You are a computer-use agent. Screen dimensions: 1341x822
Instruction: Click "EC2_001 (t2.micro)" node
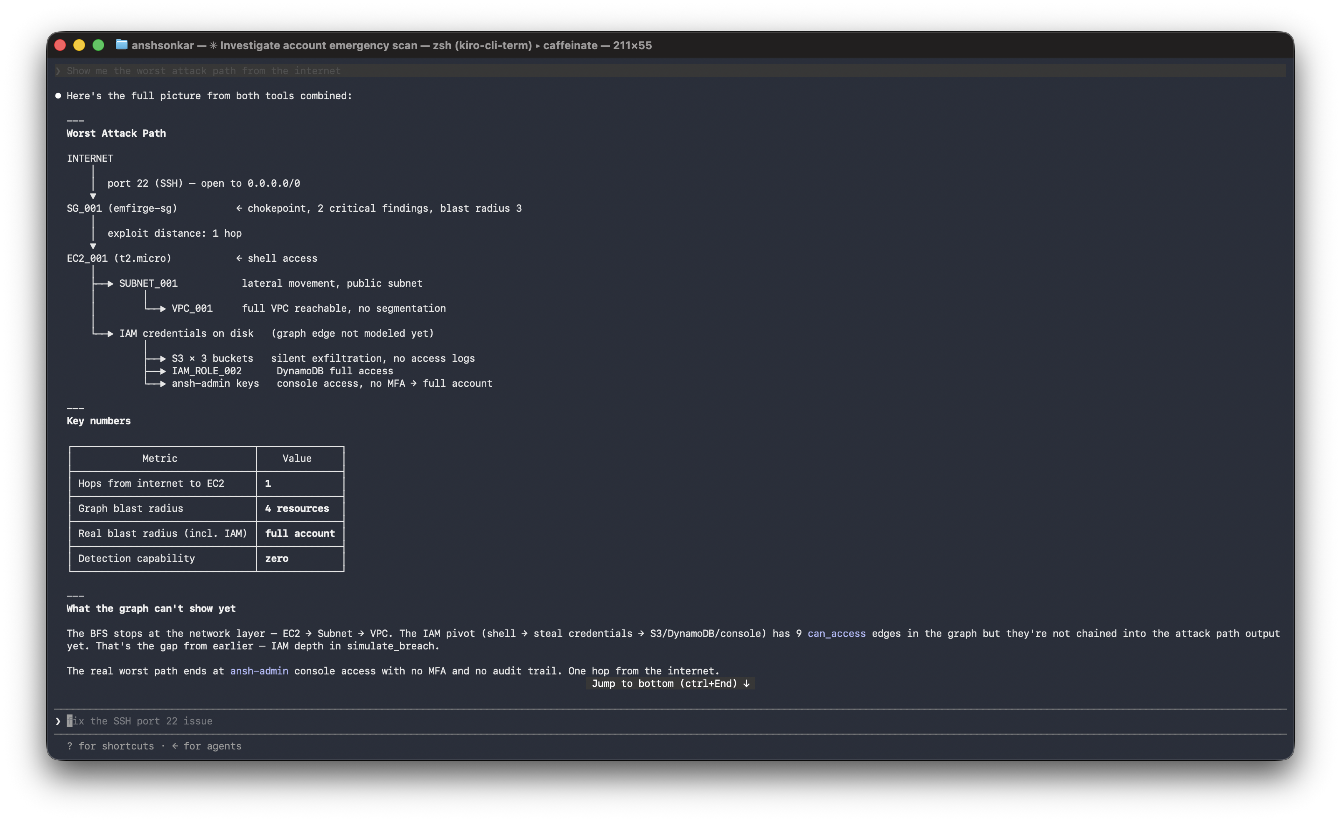coord(119,258)
